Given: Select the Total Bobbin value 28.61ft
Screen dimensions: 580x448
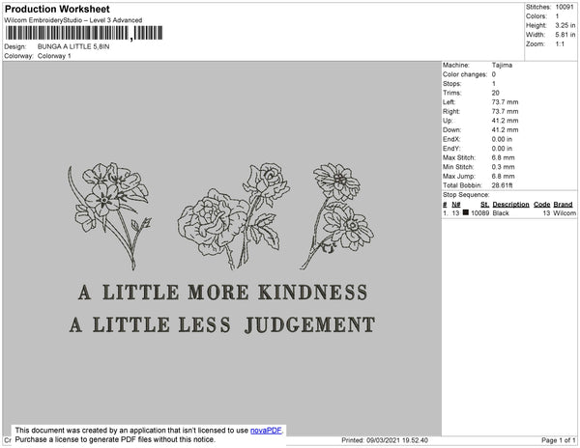Looking at the screenshot, I should [502, 185].
